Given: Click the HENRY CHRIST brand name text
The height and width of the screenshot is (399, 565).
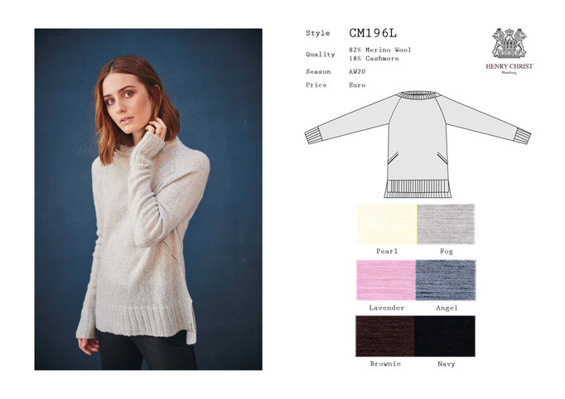Looking at the screenshot, I should point(509,66).
